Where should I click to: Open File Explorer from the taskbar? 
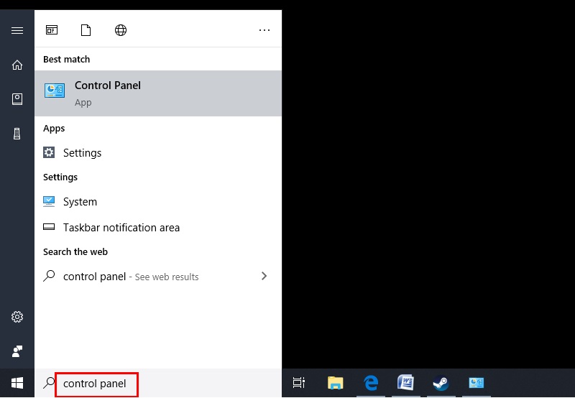[335, 383]
